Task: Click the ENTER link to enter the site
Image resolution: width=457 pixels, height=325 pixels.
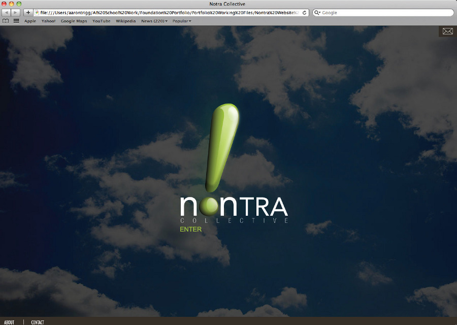Action: [191, 229]
